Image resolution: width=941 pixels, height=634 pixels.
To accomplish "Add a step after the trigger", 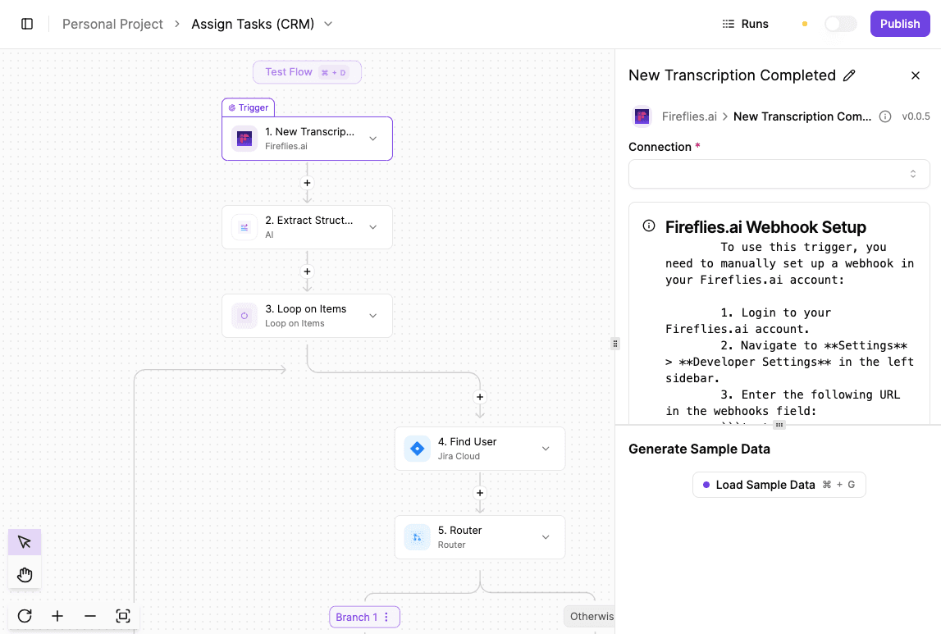I will [x=307, y=183].
